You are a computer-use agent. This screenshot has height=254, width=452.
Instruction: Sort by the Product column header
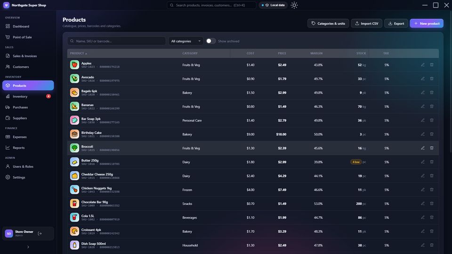[x=78, y=53]
